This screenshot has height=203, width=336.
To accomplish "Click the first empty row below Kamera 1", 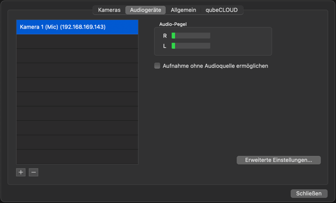I will coord(77,42).
